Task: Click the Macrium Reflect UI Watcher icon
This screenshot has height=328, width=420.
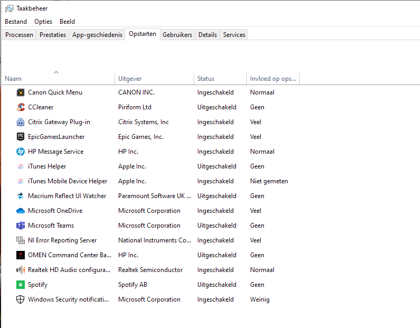Action: click(x=21, y=196)
